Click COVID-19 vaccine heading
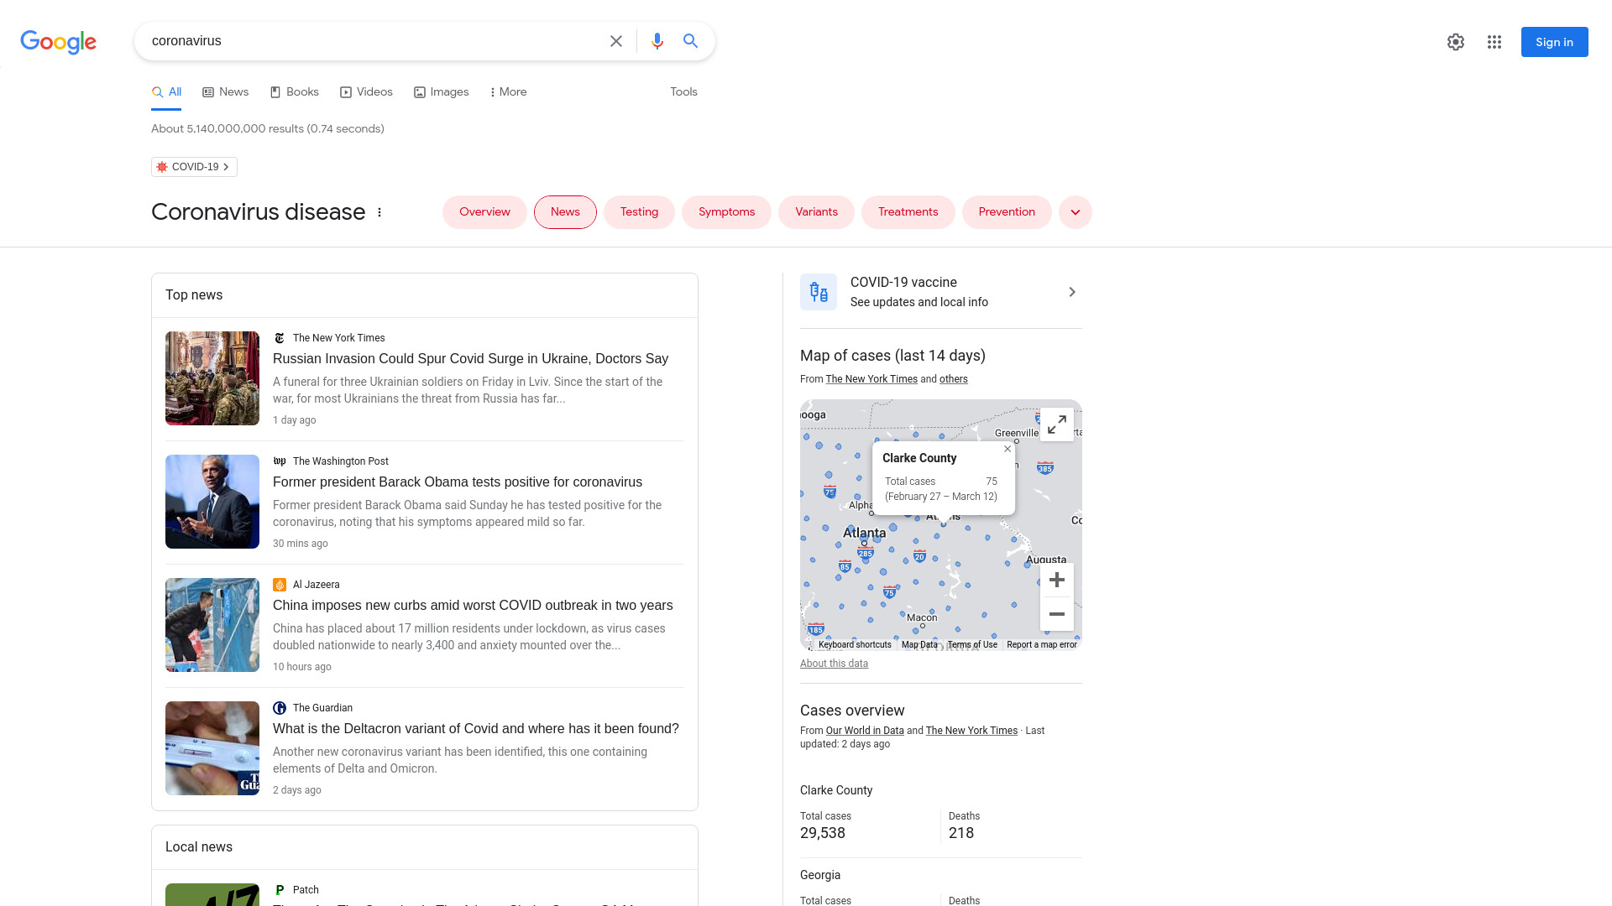The image size is (1612, 906). (x=903, y=283)
